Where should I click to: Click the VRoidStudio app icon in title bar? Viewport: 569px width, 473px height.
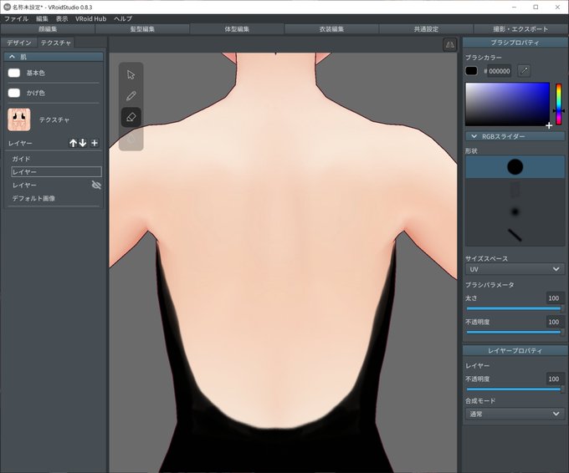(7, 7)
